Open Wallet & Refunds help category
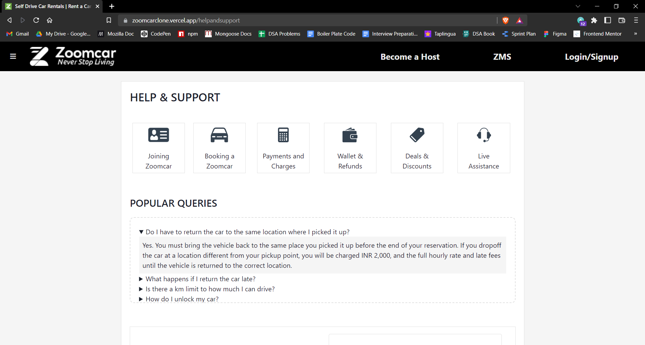Image resolution: width=645 pixels, height=345 pixels. (350, 148)
